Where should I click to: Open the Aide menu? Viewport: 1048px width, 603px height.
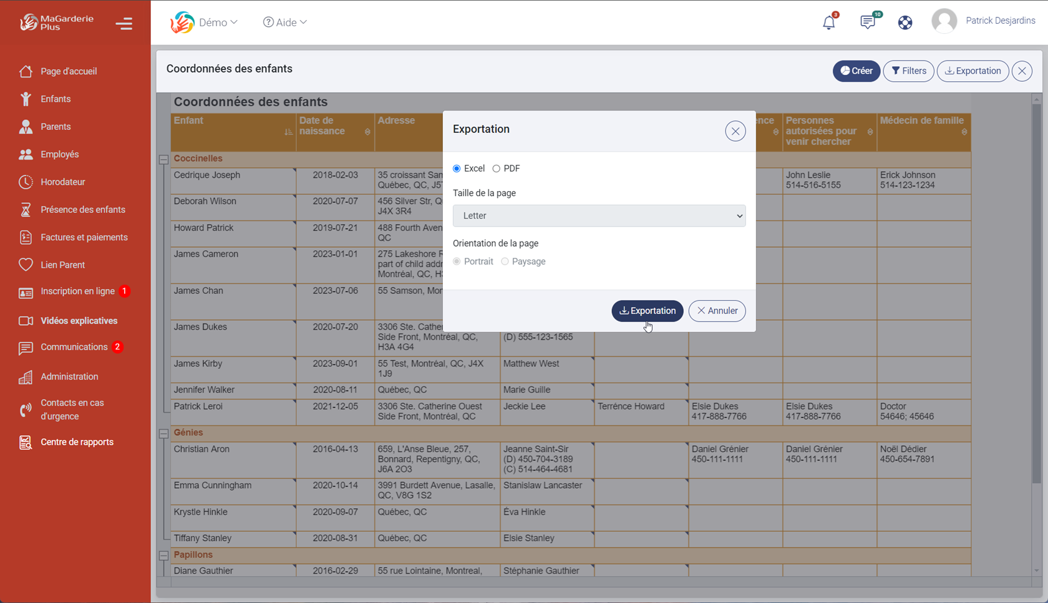pos(284,22)
